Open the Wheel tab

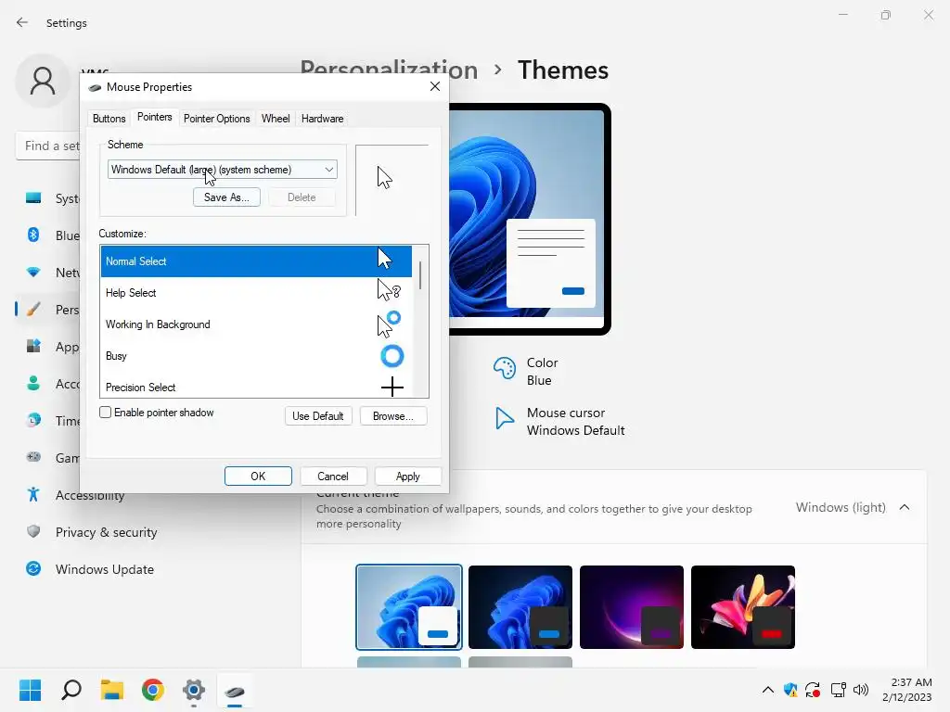click(x=276, y=119)
